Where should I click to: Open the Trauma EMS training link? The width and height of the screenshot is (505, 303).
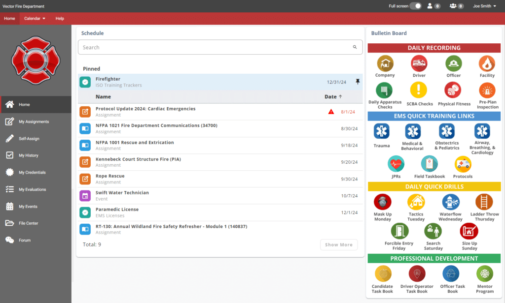point(381,131)
